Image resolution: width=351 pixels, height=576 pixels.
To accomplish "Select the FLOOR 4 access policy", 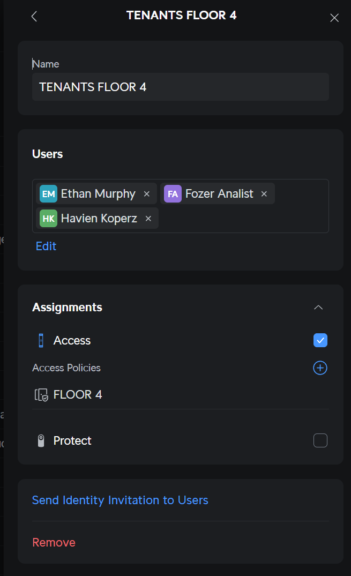I will tap(78, 395).
